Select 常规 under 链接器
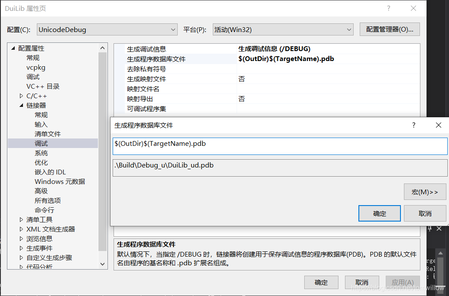This screenshot has width=449, height=296. 41,115
